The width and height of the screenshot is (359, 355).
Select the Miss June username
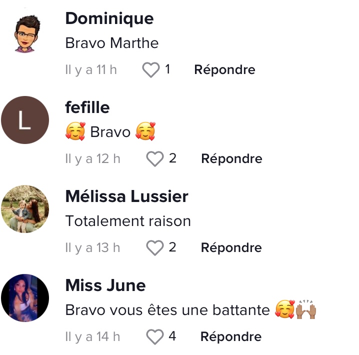(x=105, y=285)
